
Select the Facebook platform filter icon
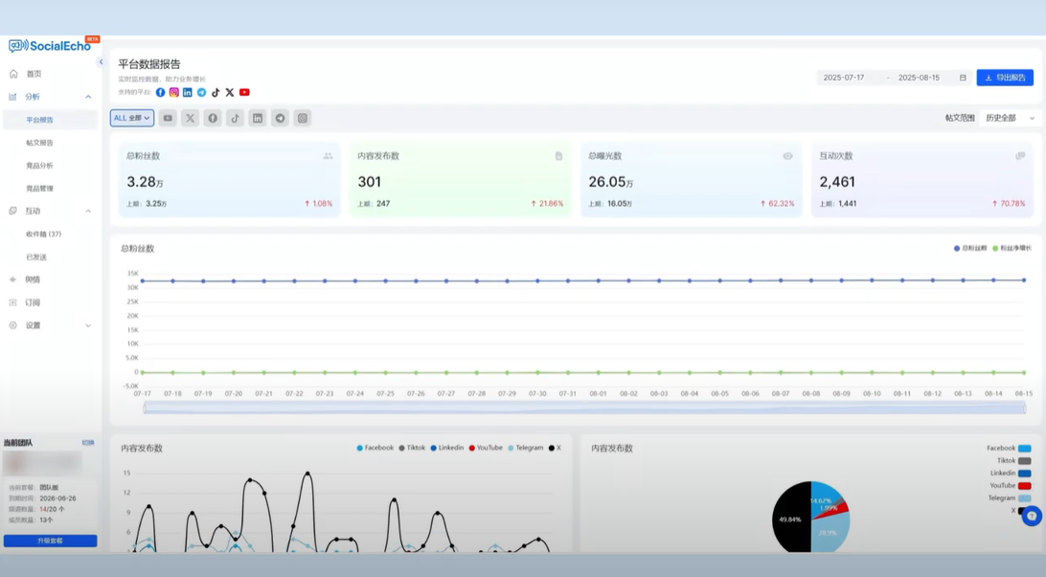(x=213, y=118)
